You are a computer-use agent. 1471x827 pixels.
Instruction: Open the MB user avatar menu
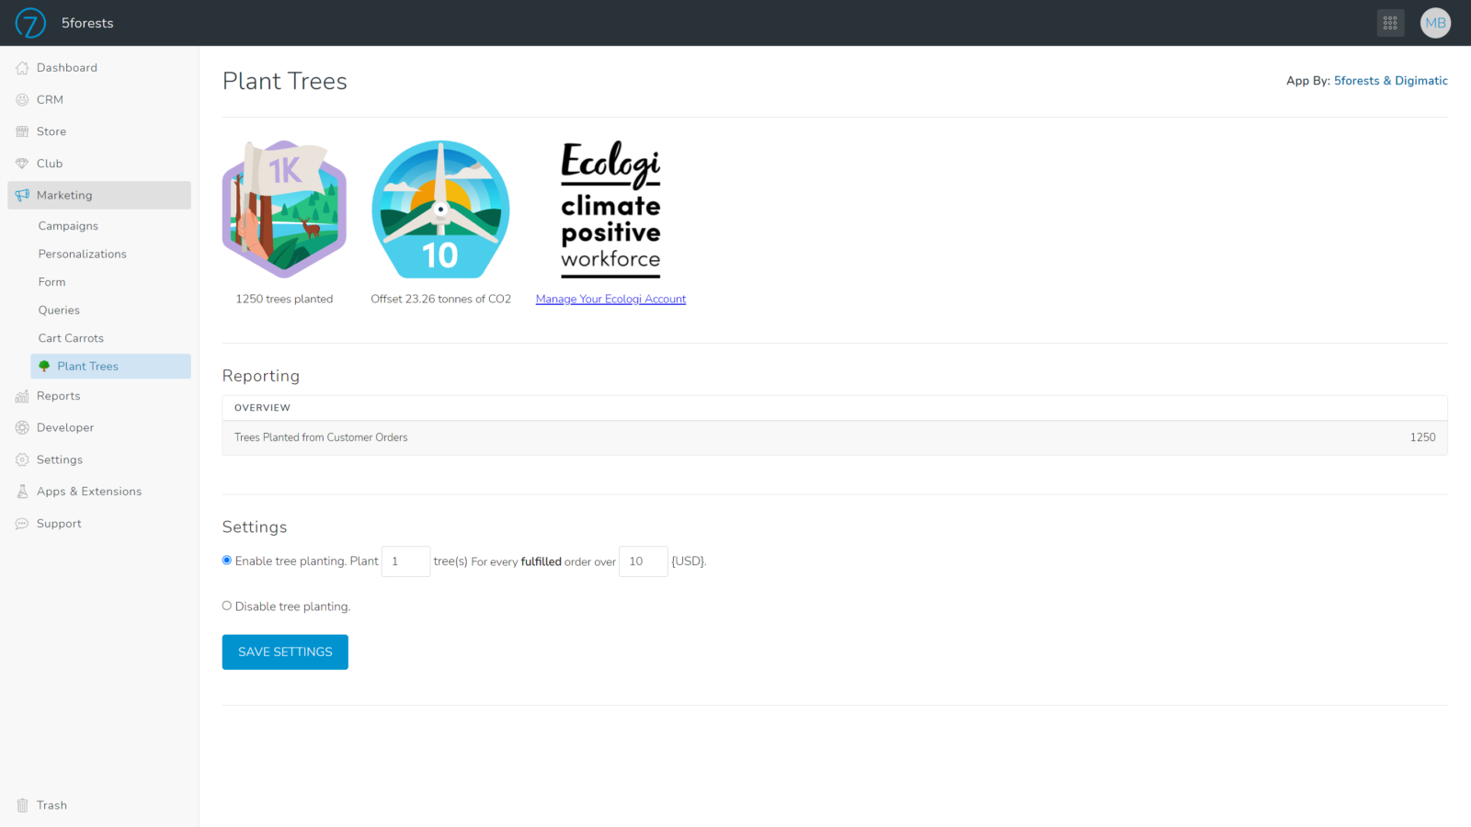(1435, 23)
